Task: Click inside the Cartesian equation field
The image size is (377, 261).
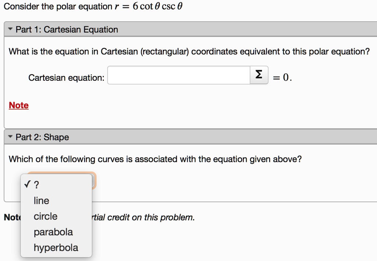Action: click(178, 75)
